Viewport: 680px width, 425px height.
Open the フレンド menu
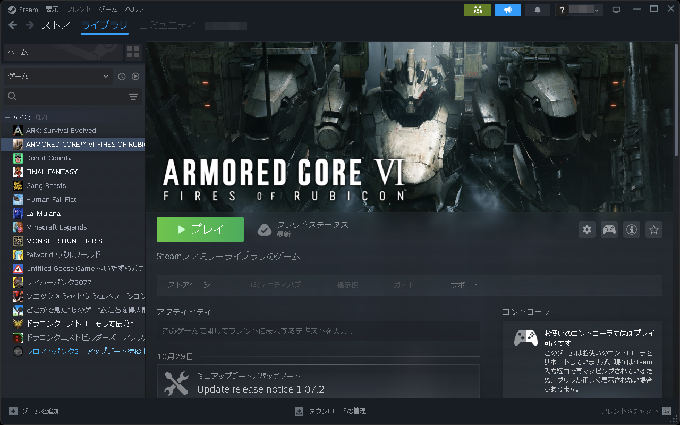(x=79, y=10)
